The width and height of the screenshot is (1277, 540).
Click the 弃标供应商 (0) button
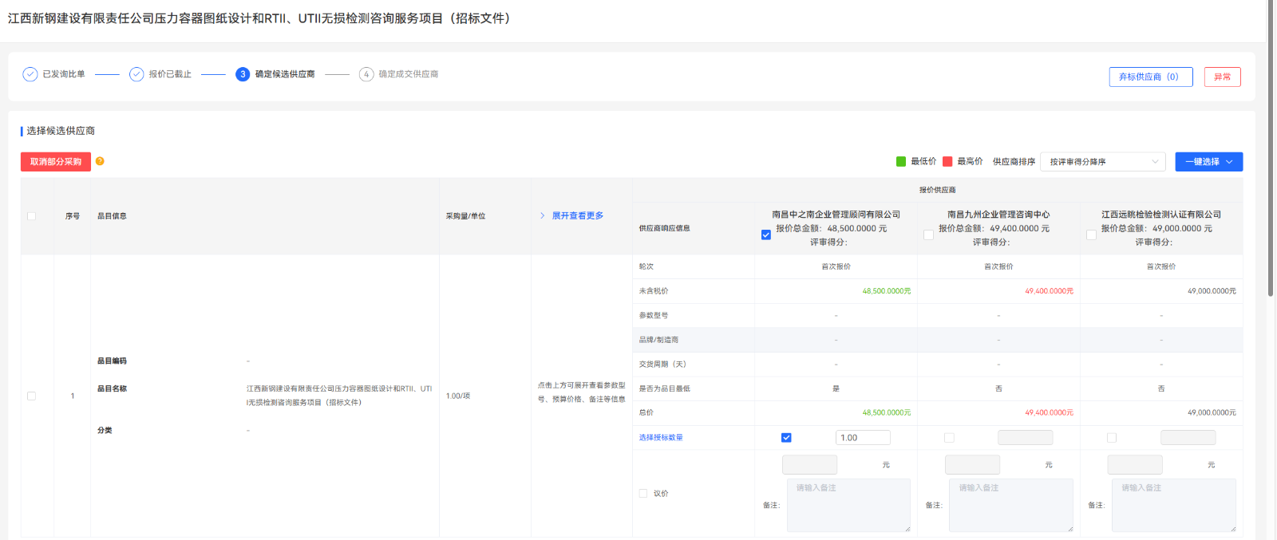click(1151, 77)
